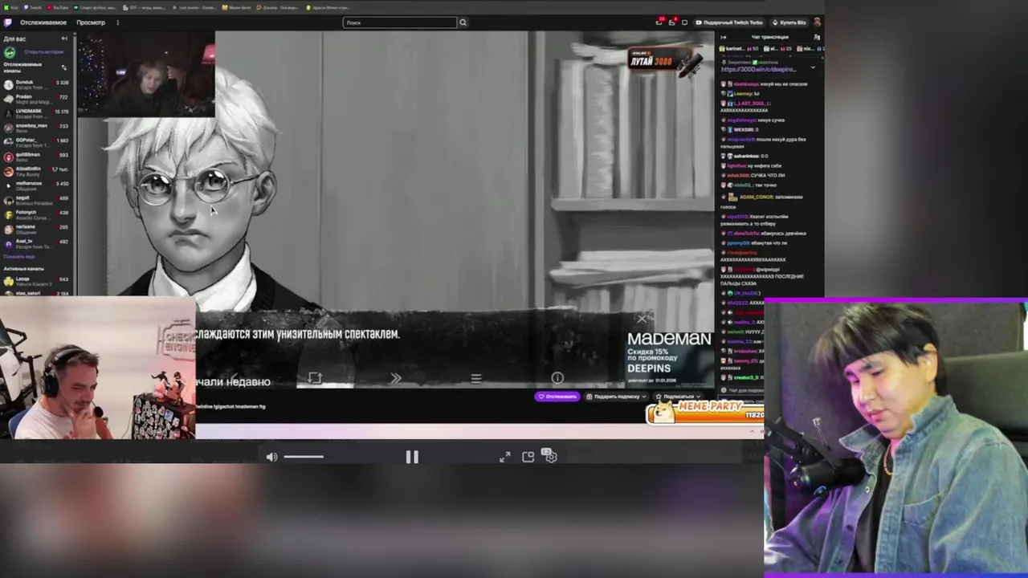Click 'Подарочный Twitch Turbo' button
This screenshot has height=578, width=1028.
728,22
